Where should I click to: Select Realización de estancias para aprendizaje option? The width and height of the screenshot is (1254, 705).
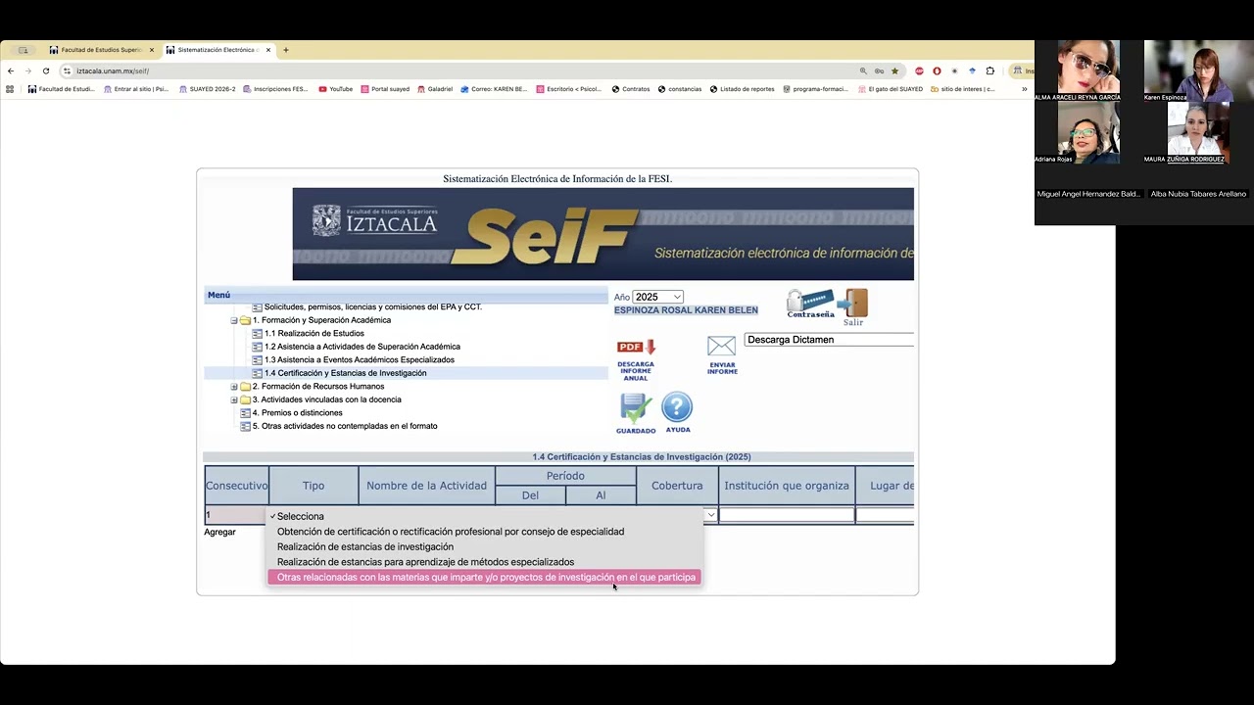point(484,562)
